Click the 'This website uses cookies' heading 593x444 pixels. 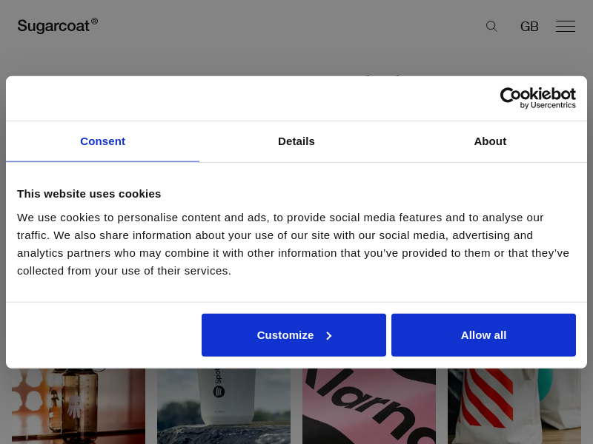[x=89, y=194]
